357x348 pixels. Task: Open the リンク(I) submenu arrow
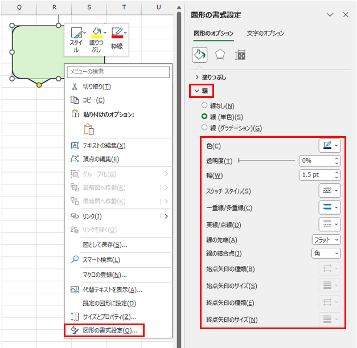tap(166, 216)
